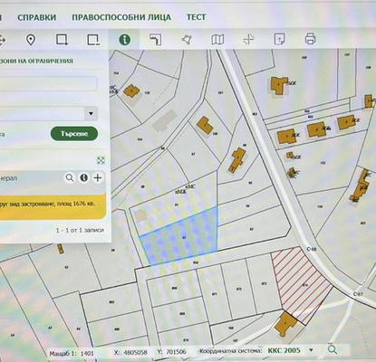This screenshot has height=362, width=376.
Task: Select the measure corner tool
Action: click(156, 40)
